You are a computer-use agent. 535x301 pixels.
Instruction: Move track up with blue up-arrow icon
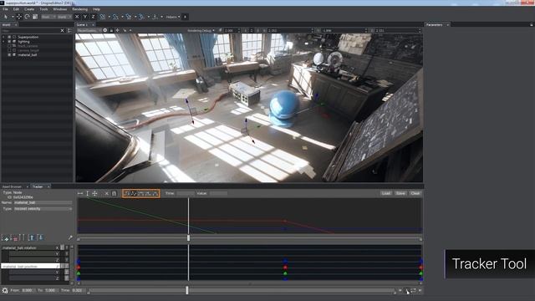(x=32, y=237)
